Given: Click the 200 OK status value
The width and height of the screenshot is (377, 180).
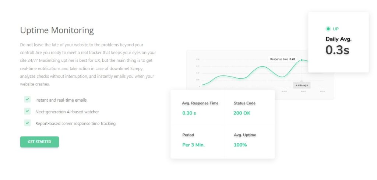Looking at the screenshot, I should [x=242, y=113].
